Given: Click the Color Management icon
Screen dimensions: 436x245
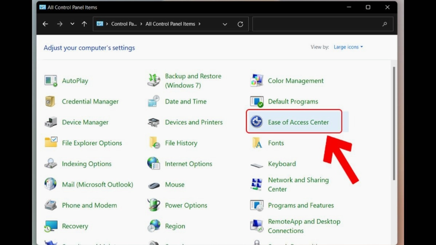Looking at the screenshot, I should point(257,81).
